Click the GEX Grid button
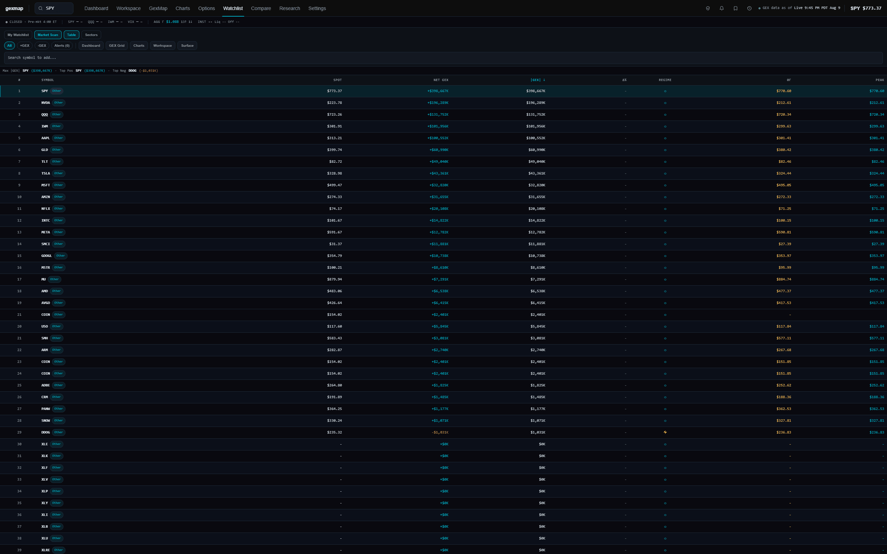Viewport: 887px width, 554px height. pyautogui.click(x=116, y=45)
